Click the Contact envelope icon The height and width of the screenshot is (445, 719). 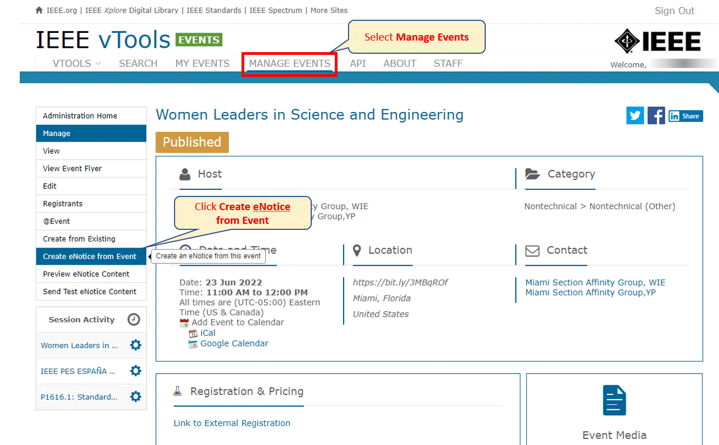tap(532, 251)
